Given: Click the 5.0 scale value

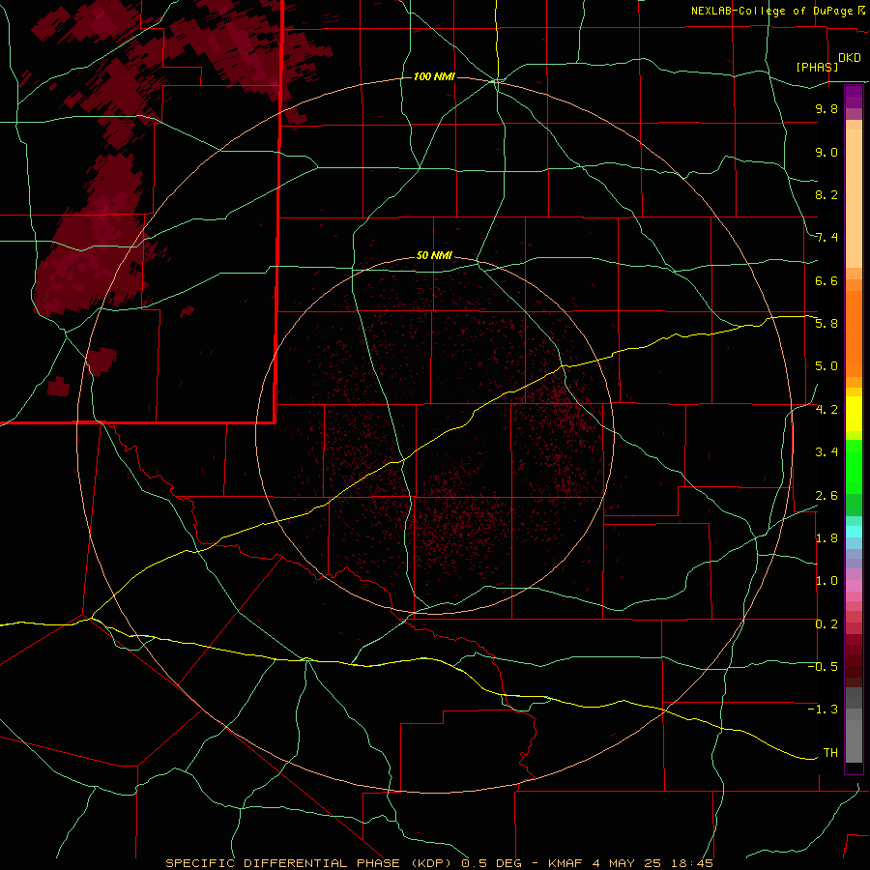Looking at the screenshot, I should pos(826,366).
